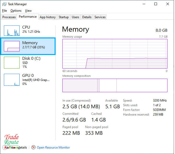Open the File menu

[4, 11]
